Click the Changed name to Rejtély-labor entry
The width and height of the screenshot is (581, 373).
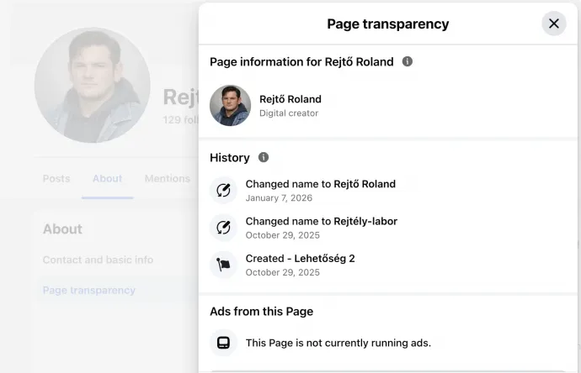[321, 221]
